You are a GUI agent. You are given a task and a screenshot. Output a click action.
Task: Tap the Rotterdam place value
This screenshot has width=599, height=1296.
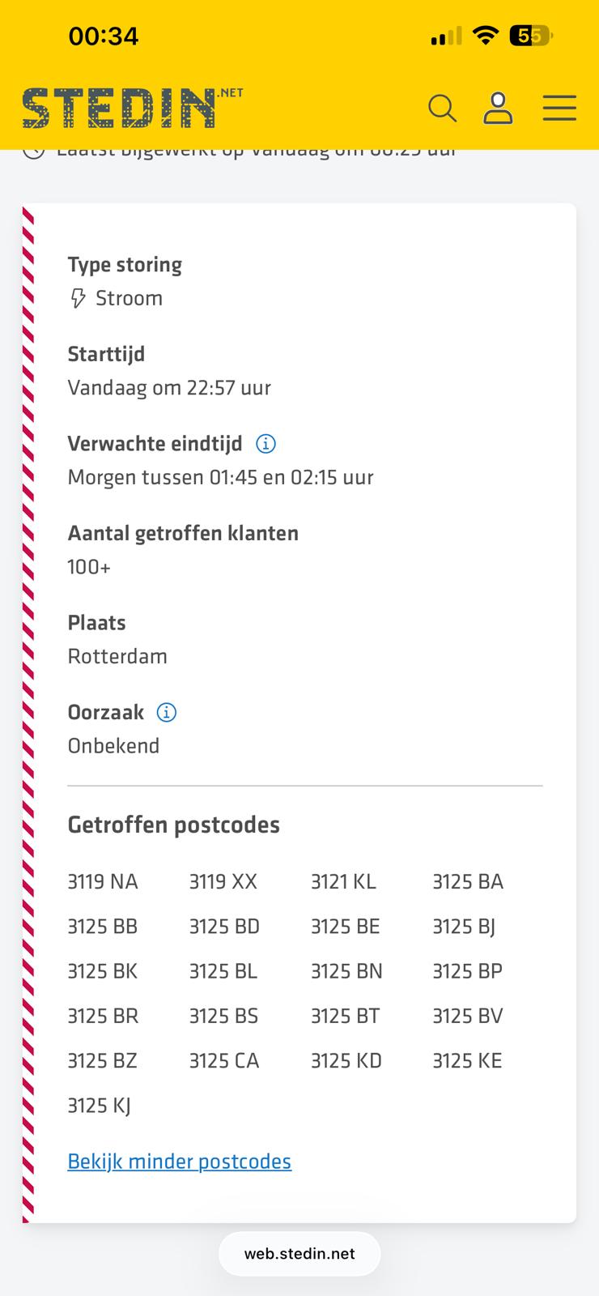coord(117,657)
